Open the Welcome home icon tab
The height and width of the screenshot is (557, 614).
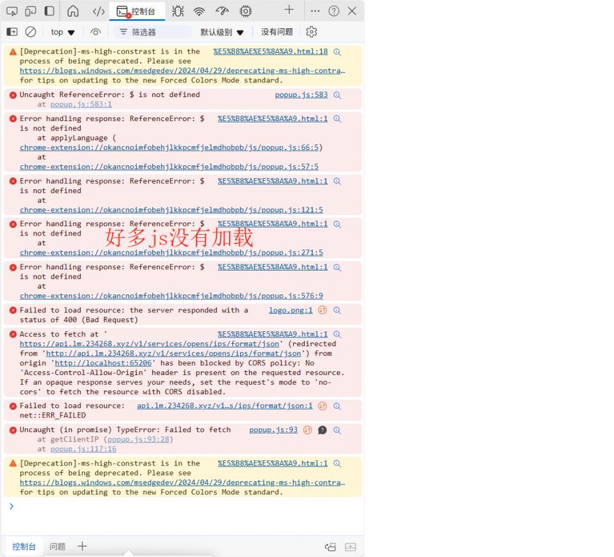click(x=73, y=11)
